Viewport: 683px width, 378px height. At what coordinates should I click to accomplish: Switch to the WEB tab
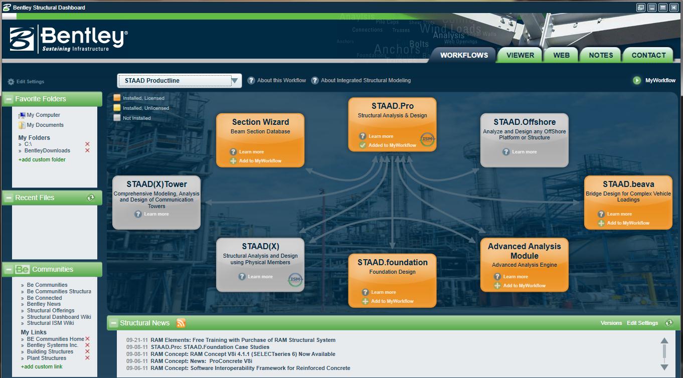pos(562,55)
